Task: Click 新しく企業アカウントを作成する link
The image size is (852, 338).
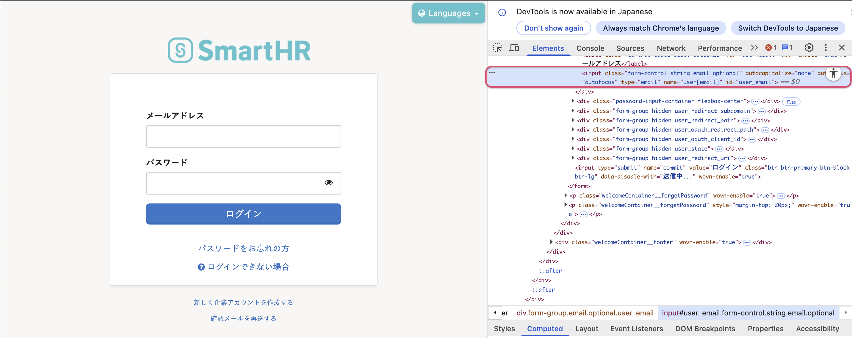Action: point(243,302)
